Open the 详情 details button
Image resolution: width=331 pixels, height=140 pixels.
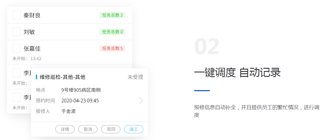(65, 129)
